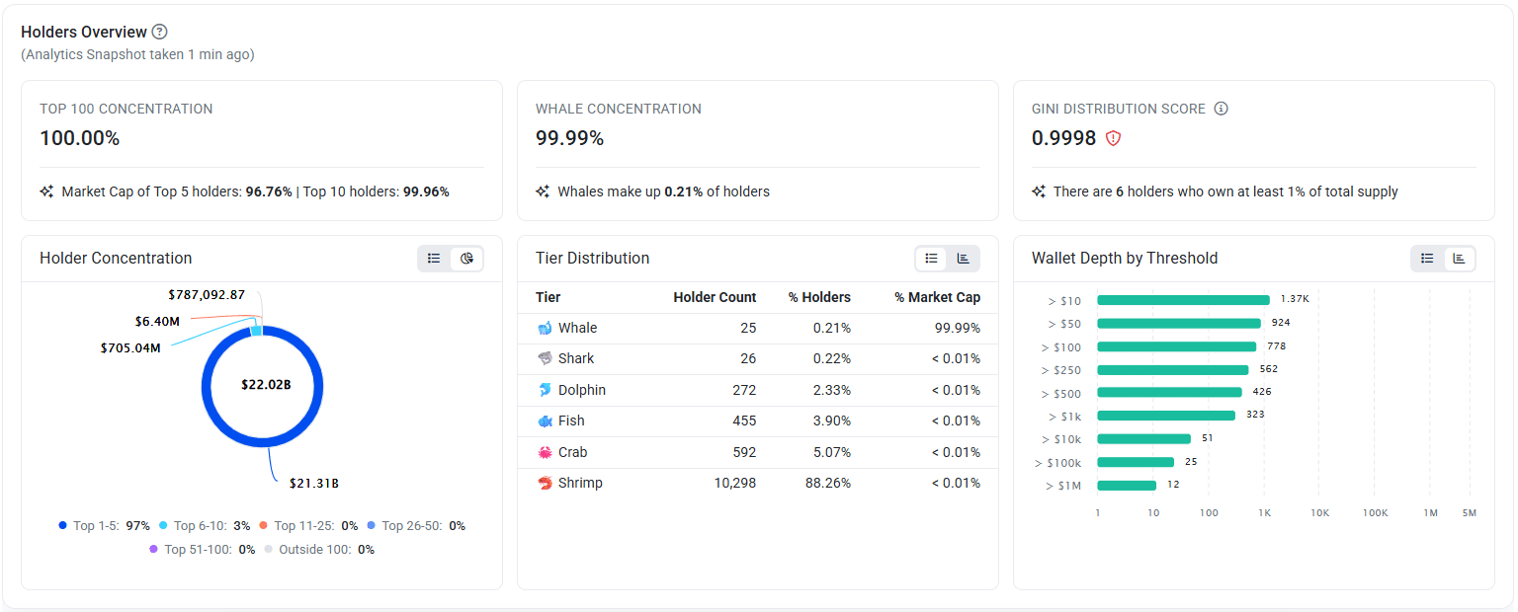Click the Shrimp tier icon
The image size is (1518, 612).
pos(545,483)
